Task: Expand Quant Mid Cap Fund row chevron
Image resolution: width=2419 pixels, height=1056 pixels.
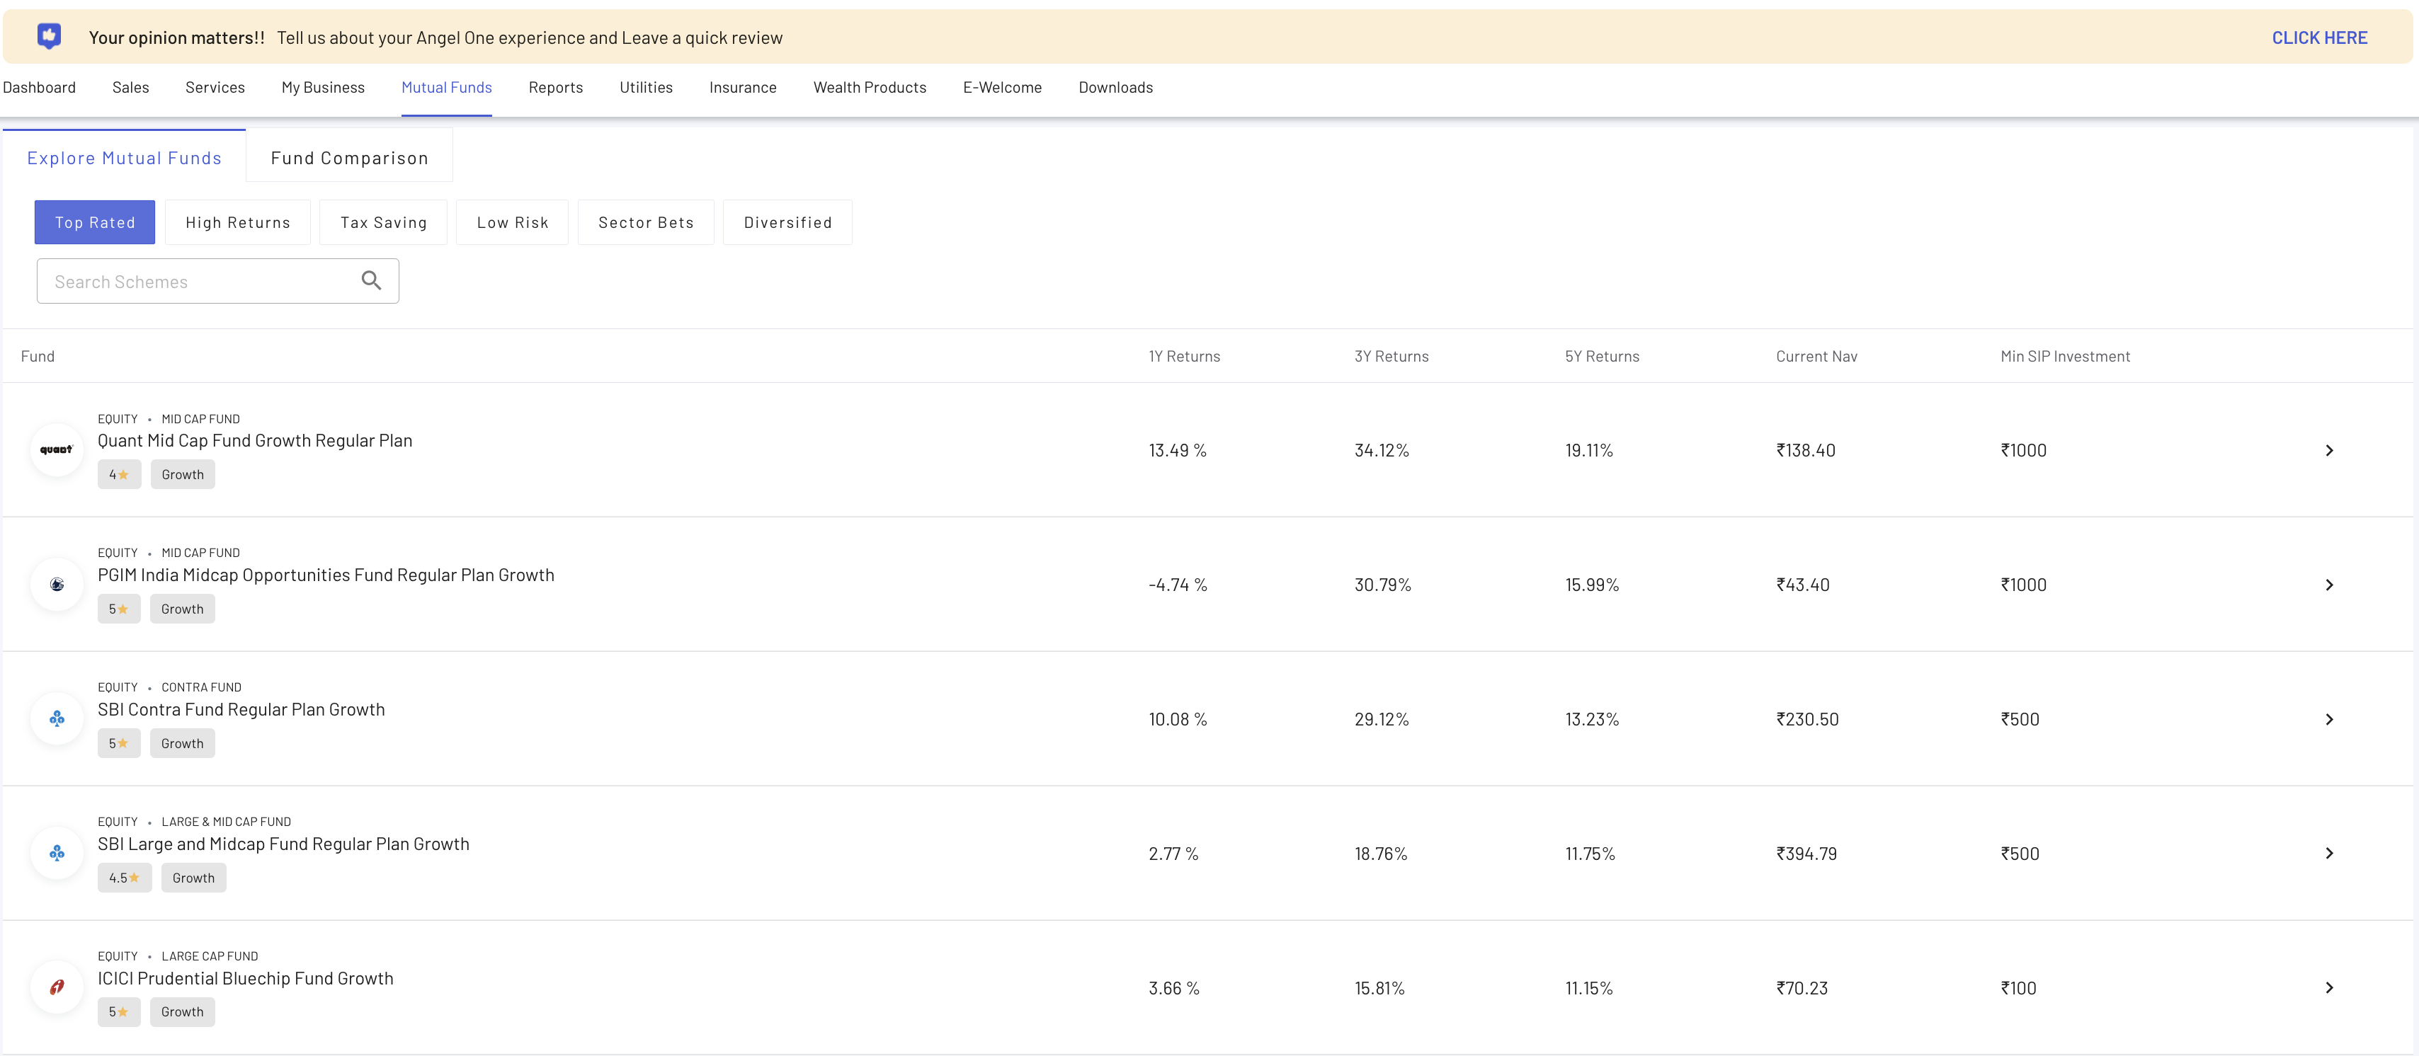Action: [x=2328, y=451]
